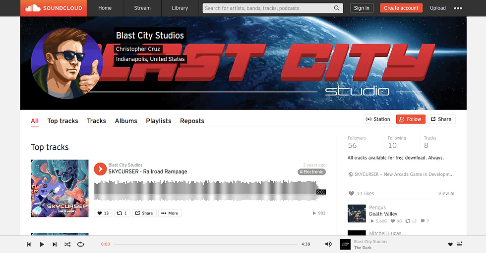Open the Followers 56 stat

[x=357, y=142]
